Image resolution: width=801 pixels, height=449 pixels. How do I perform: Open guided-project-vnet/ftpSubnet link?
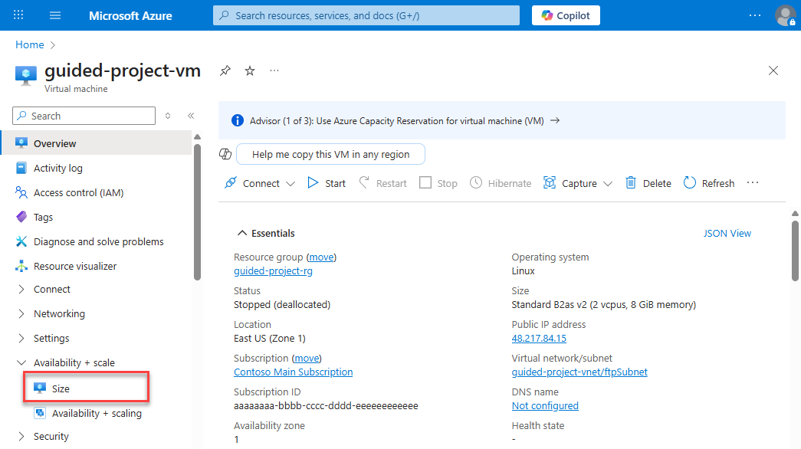pyautogui.click(x=579, y=372)
